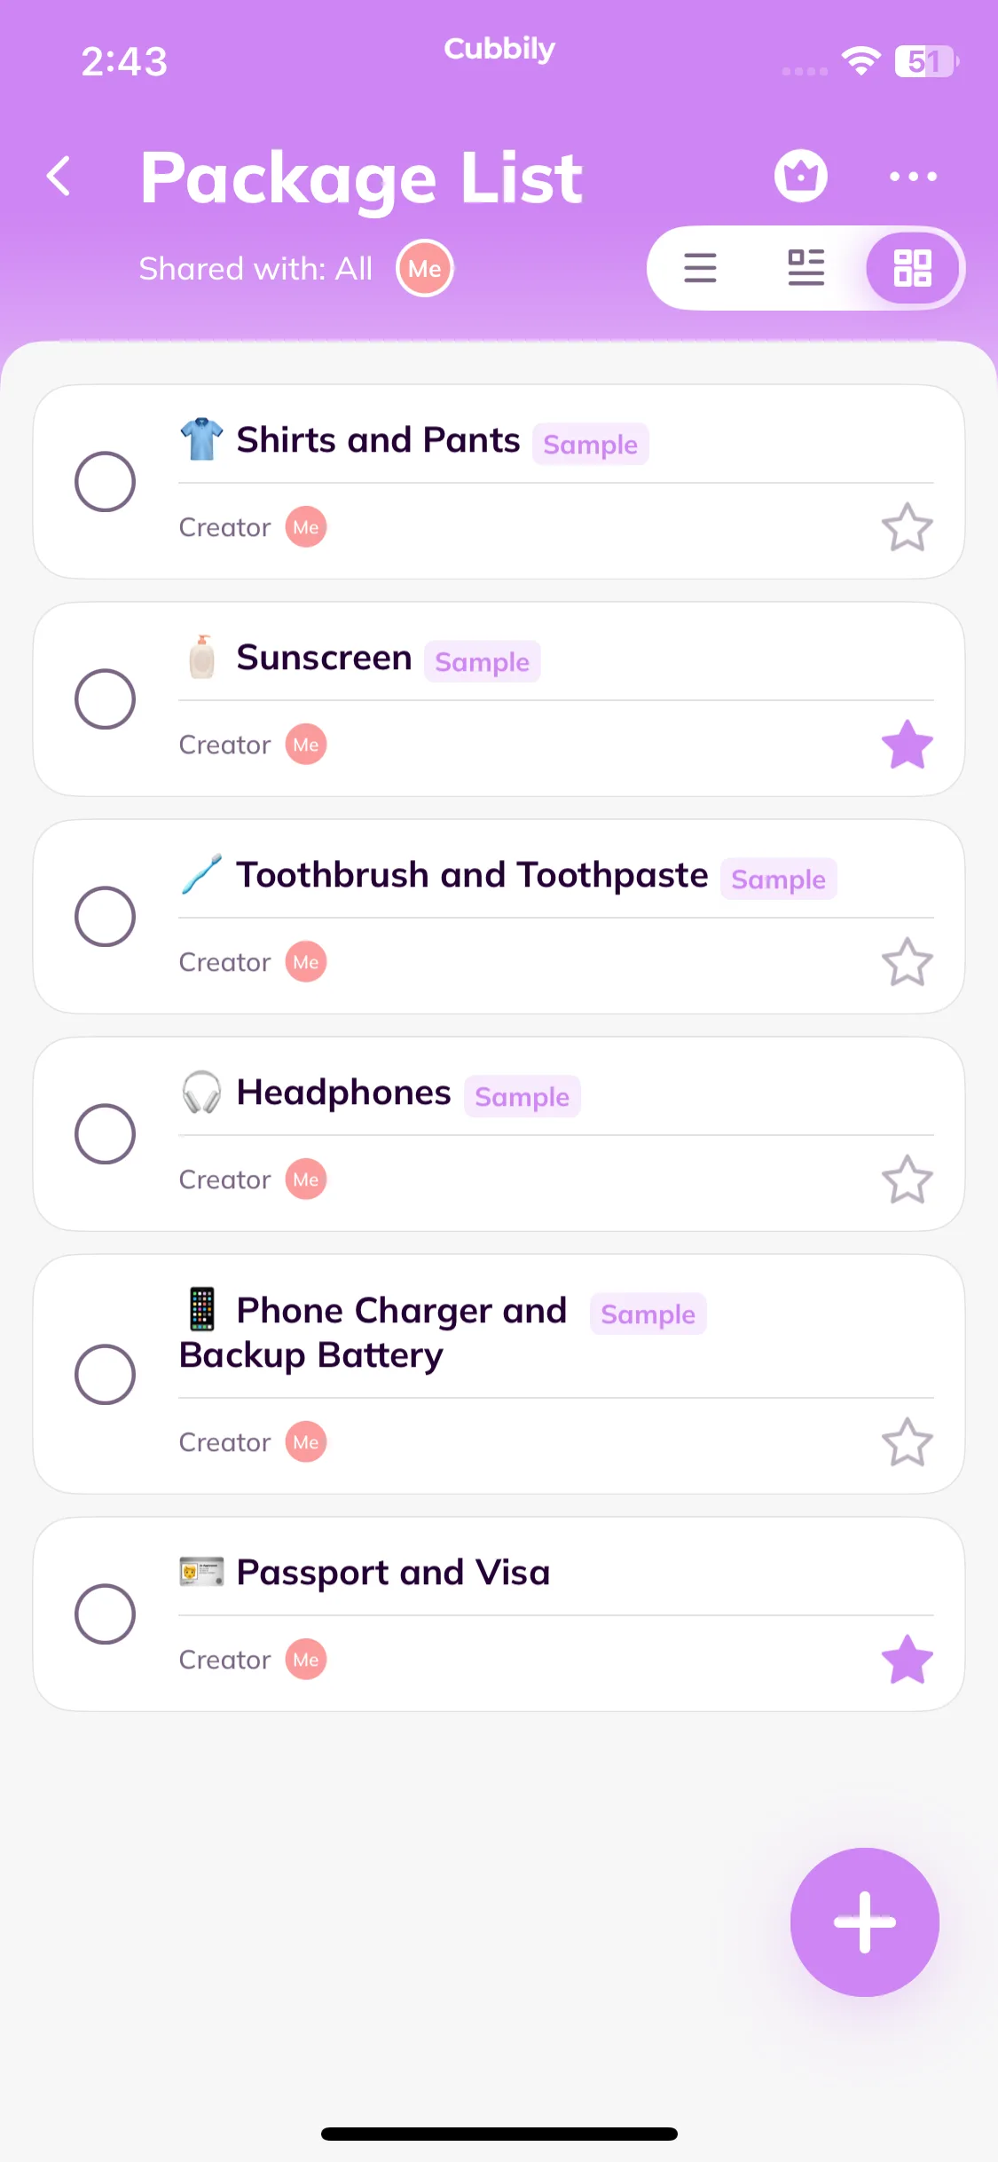
Task: Check off Shirts and Pants item
Action: point(105,482)
